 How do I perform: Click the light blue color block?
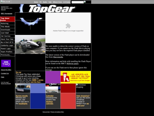(38, 88)
